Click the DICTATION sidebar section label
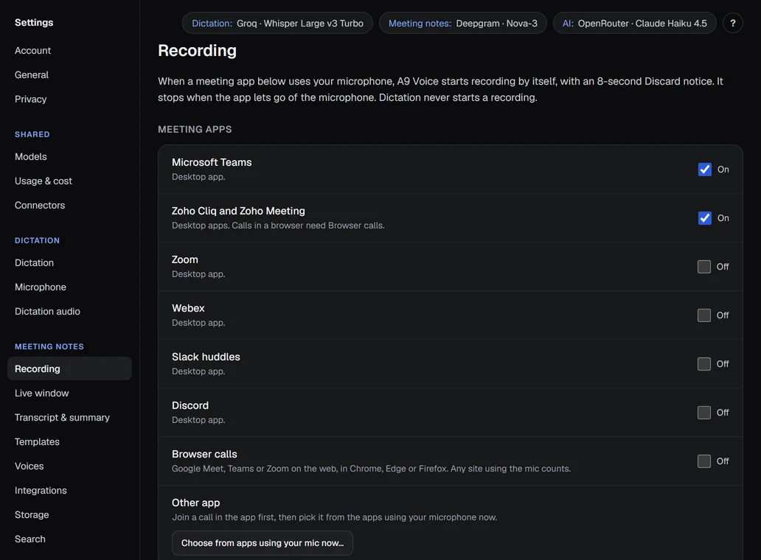761x560 pixels. tap(37, 240)
